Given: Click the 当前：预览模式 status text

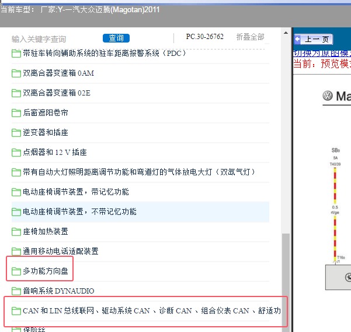Looking at the screenshot, I should coord(322,64).
